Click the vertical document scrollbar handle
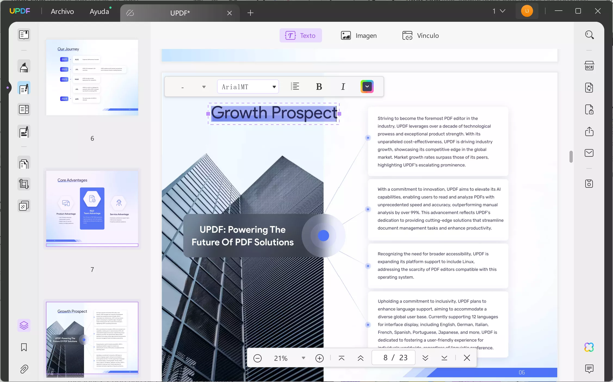 click(x=571, y=157)
